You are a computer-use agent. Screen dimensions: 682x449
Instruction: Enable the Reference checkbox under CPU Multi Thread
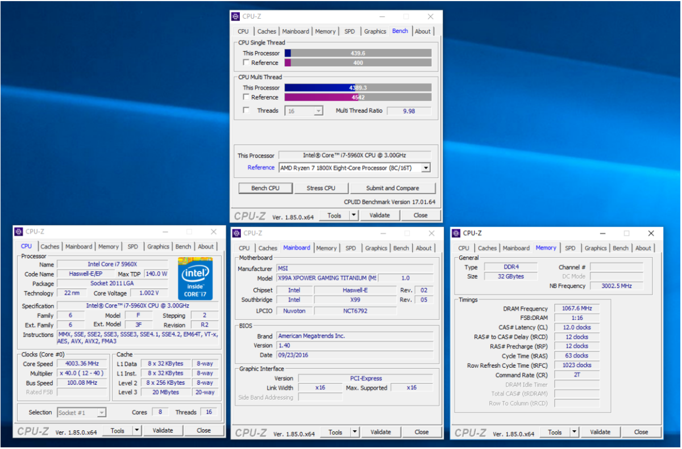pos(247,97)
